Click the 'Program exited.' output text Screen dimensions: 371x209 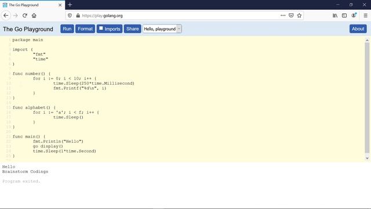pos(21,181)
